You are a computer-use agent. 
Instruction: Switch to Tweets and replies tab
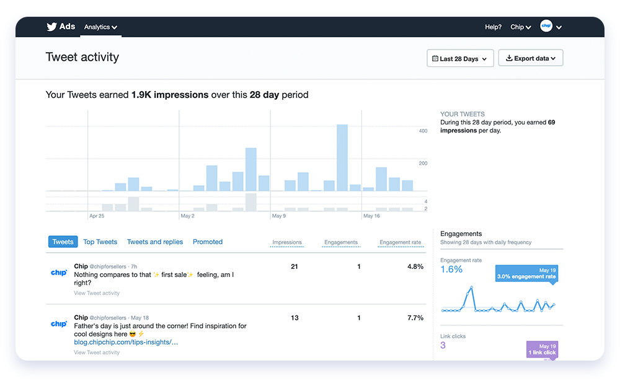tap(155, 242)
